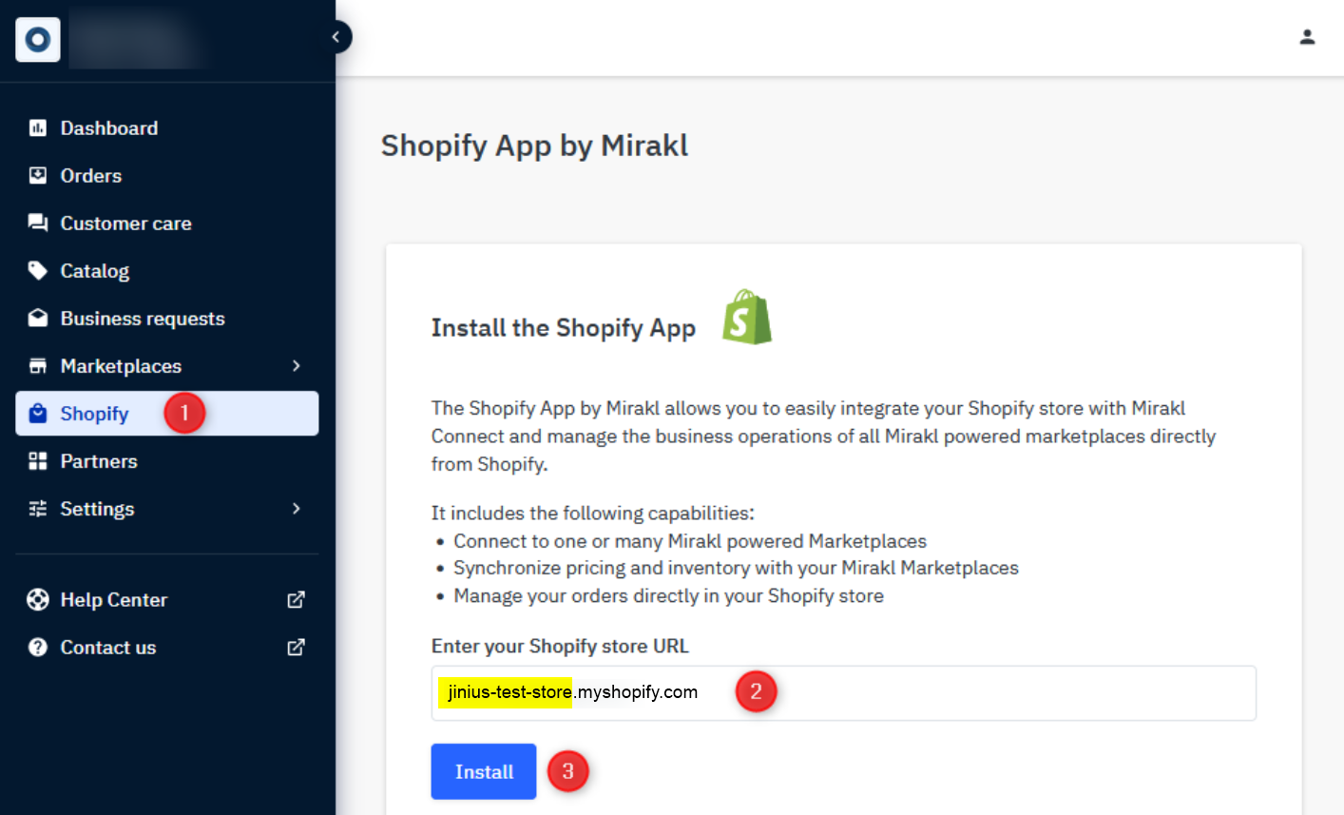
Task: Click the Marketplaces storefront icon
Action: [x=38, y=365]
